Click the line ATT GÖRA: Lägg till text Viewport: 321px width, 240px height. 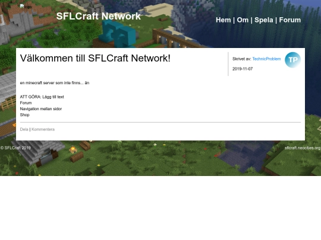click(42, 97)
